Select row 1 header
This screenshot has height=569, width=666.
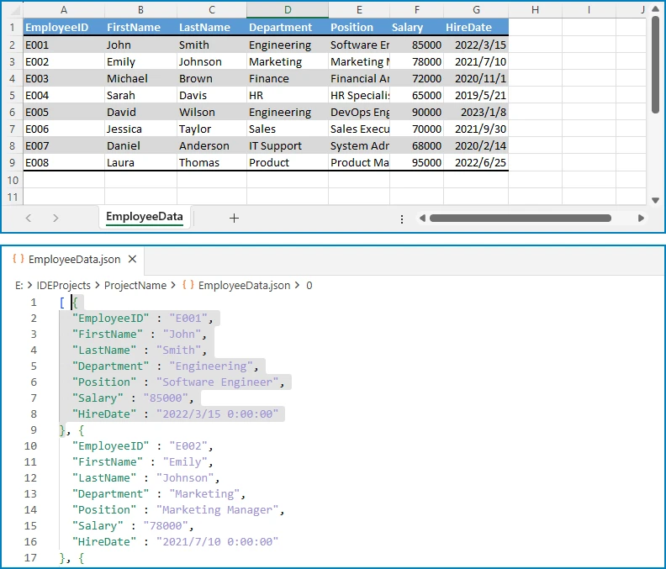coord(13,27)
